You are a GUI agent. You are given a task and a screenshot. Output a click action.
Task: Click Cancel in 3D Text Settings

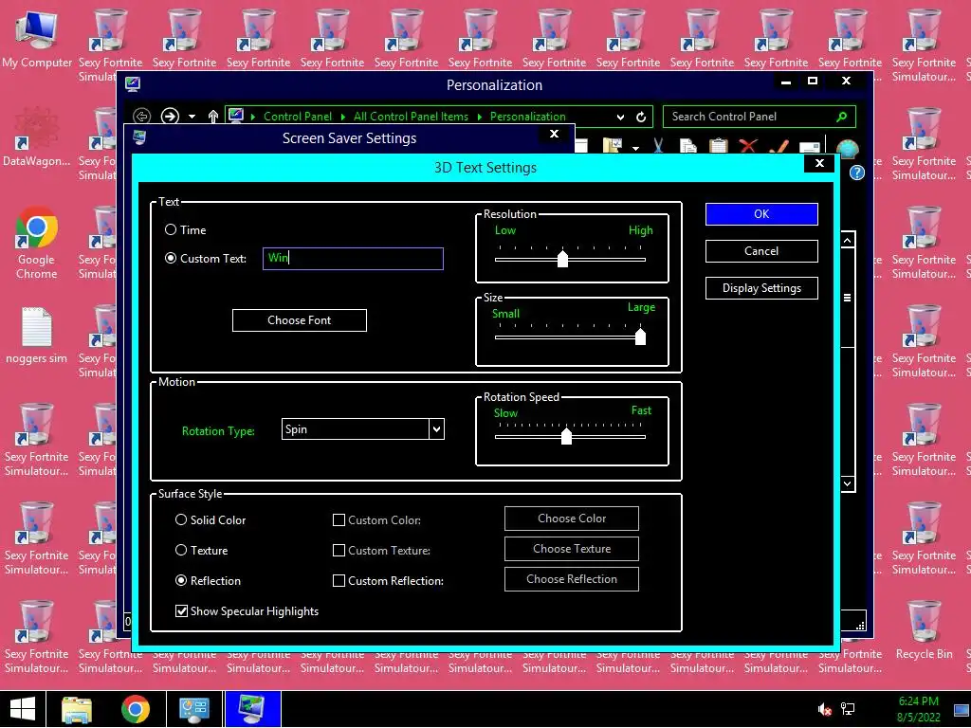[x=761, y=250]
